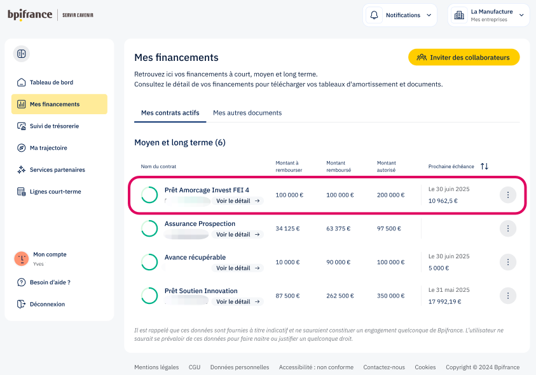Click Voir le détail for Assurance Prospection

pyautogui.click(x=238, y=234)
